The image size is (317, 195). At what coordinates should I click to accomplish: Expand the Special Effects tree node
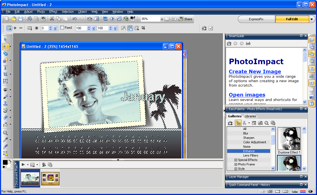[x=236, y=160]
